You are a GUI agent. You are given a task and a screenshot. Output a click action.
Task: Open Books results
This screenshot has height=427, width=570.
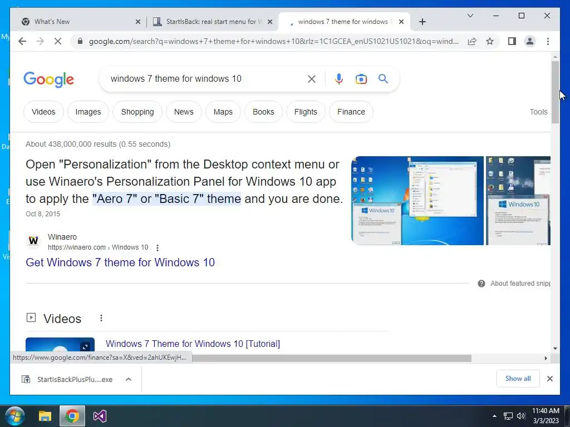coord(263,112)
